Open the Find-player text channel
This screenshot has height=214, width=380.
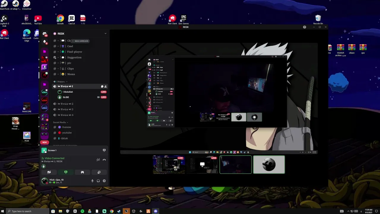click(x=80, y=52)
